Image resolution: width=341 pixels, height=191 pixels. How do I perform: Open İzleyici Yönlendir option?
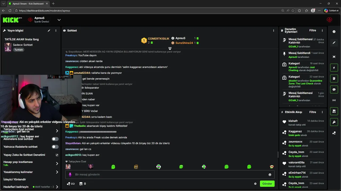[x=15, y=179]
